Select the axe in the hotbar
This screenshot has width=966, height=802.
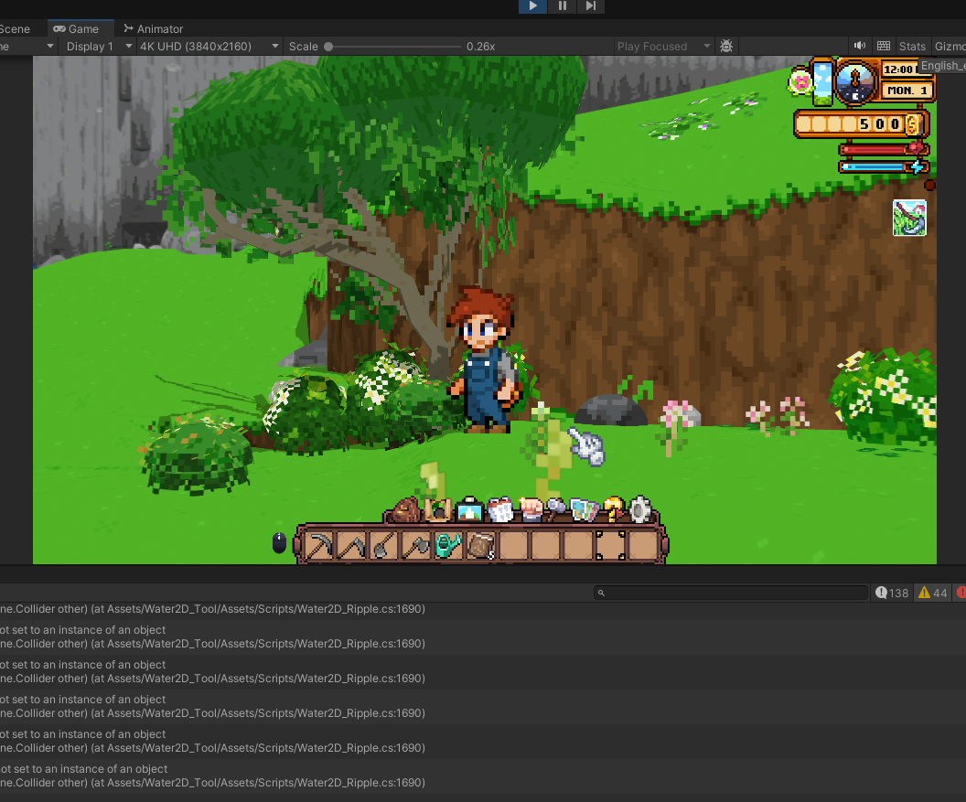[x=417, y=545]
